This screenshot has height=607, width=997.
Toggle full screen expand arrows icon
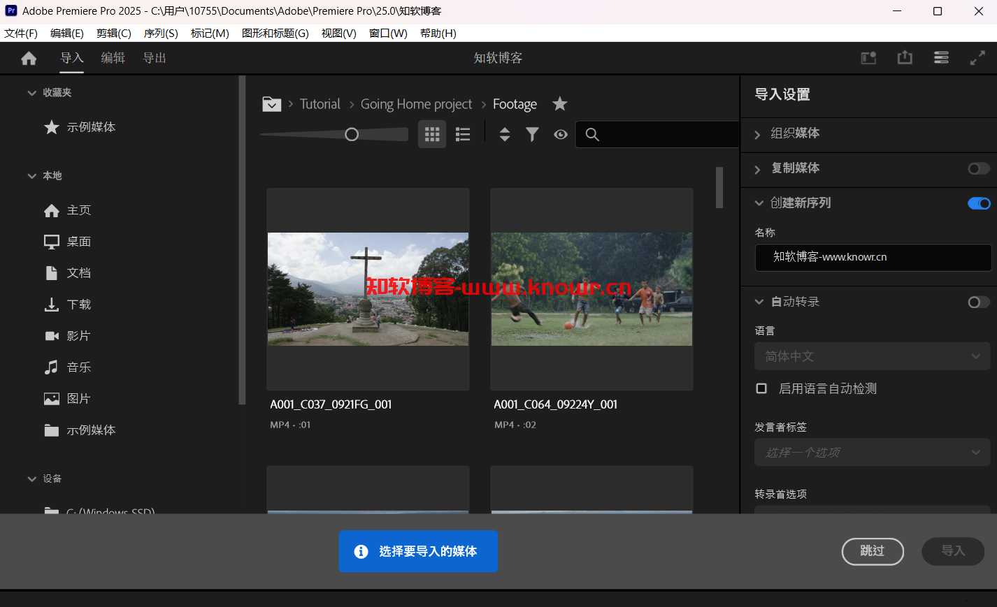point(977,58)
